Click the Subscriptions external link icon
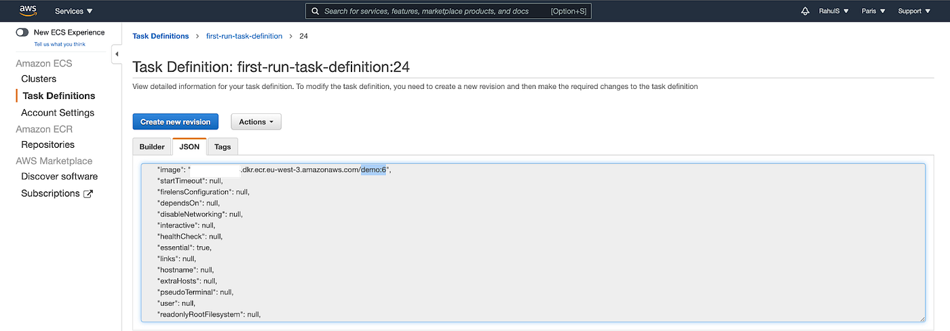950x331 pixels. tap(88, 193)
